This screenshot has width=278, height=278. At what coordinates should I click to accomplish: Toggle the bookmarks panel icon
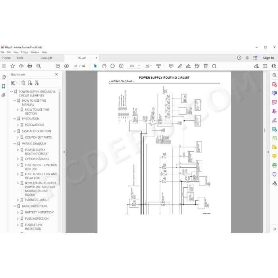[x=3, y=86]
